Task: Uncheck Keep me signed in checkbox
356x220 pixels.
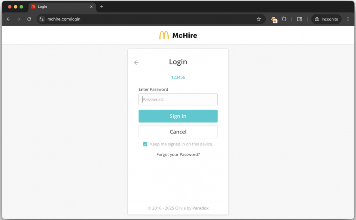Action: point(145,144)
